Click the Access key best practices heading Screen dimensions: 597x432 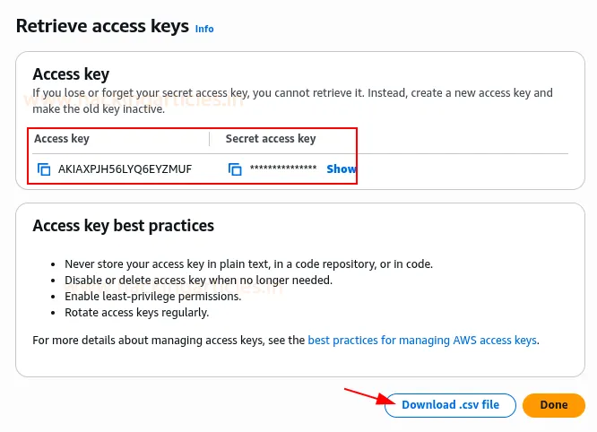[123, 226]
